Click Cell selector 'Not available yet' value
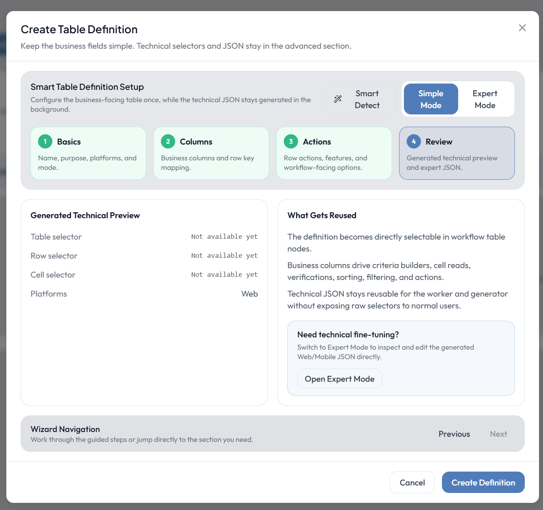The width and height of the screenshot is (543, 510). (224, 274)
